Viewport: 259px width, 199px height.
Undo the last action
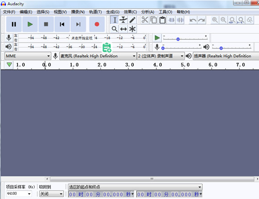(x=193, y=20)
